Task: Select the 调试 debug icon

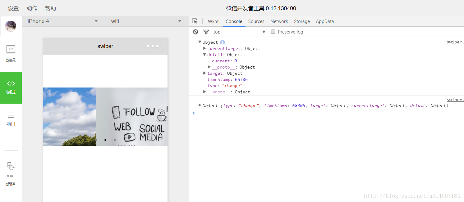Action: pyautogui.click(x=11, y=83)
